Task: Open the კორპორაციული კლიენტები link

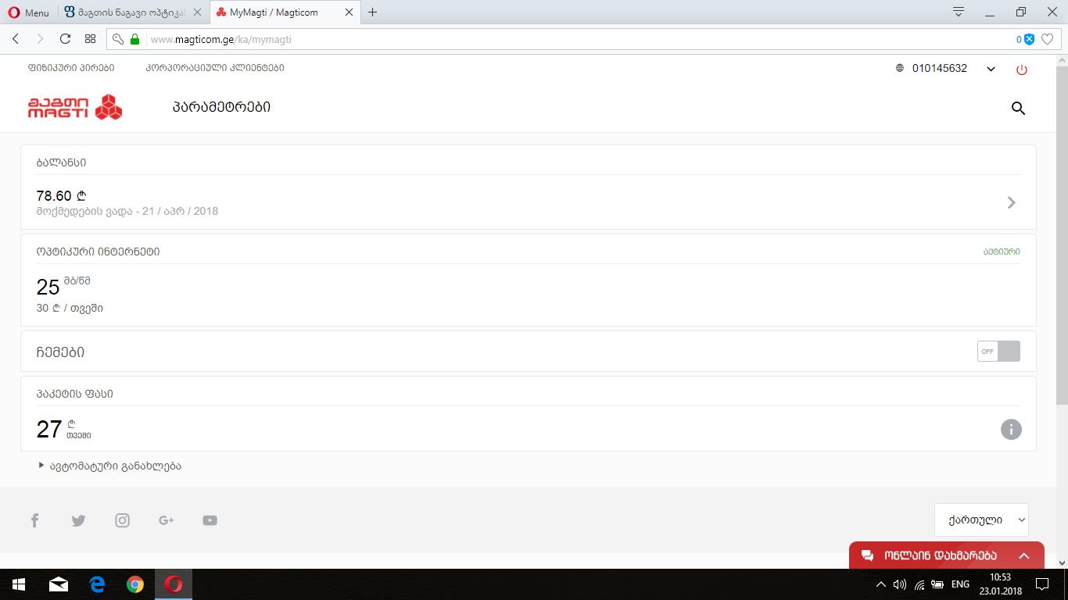Action: pos(215,68)
